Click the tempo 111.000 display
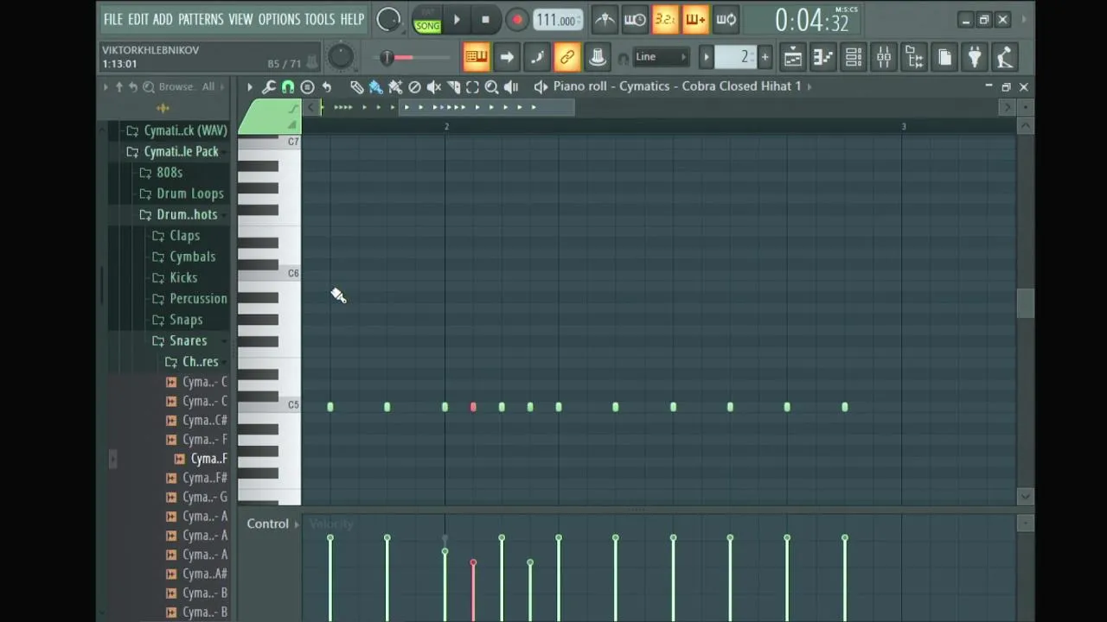This screenshot has height=622, width=1107. tap(557, 20)
